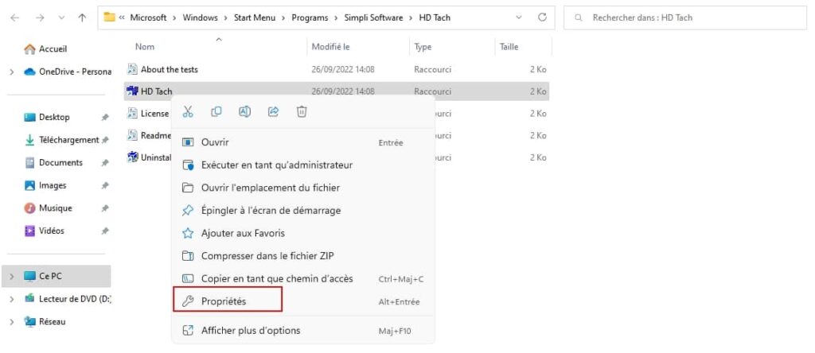Open Musique in quick access
The width and height of the screenshot is (815, 353).
click(56, 208)
